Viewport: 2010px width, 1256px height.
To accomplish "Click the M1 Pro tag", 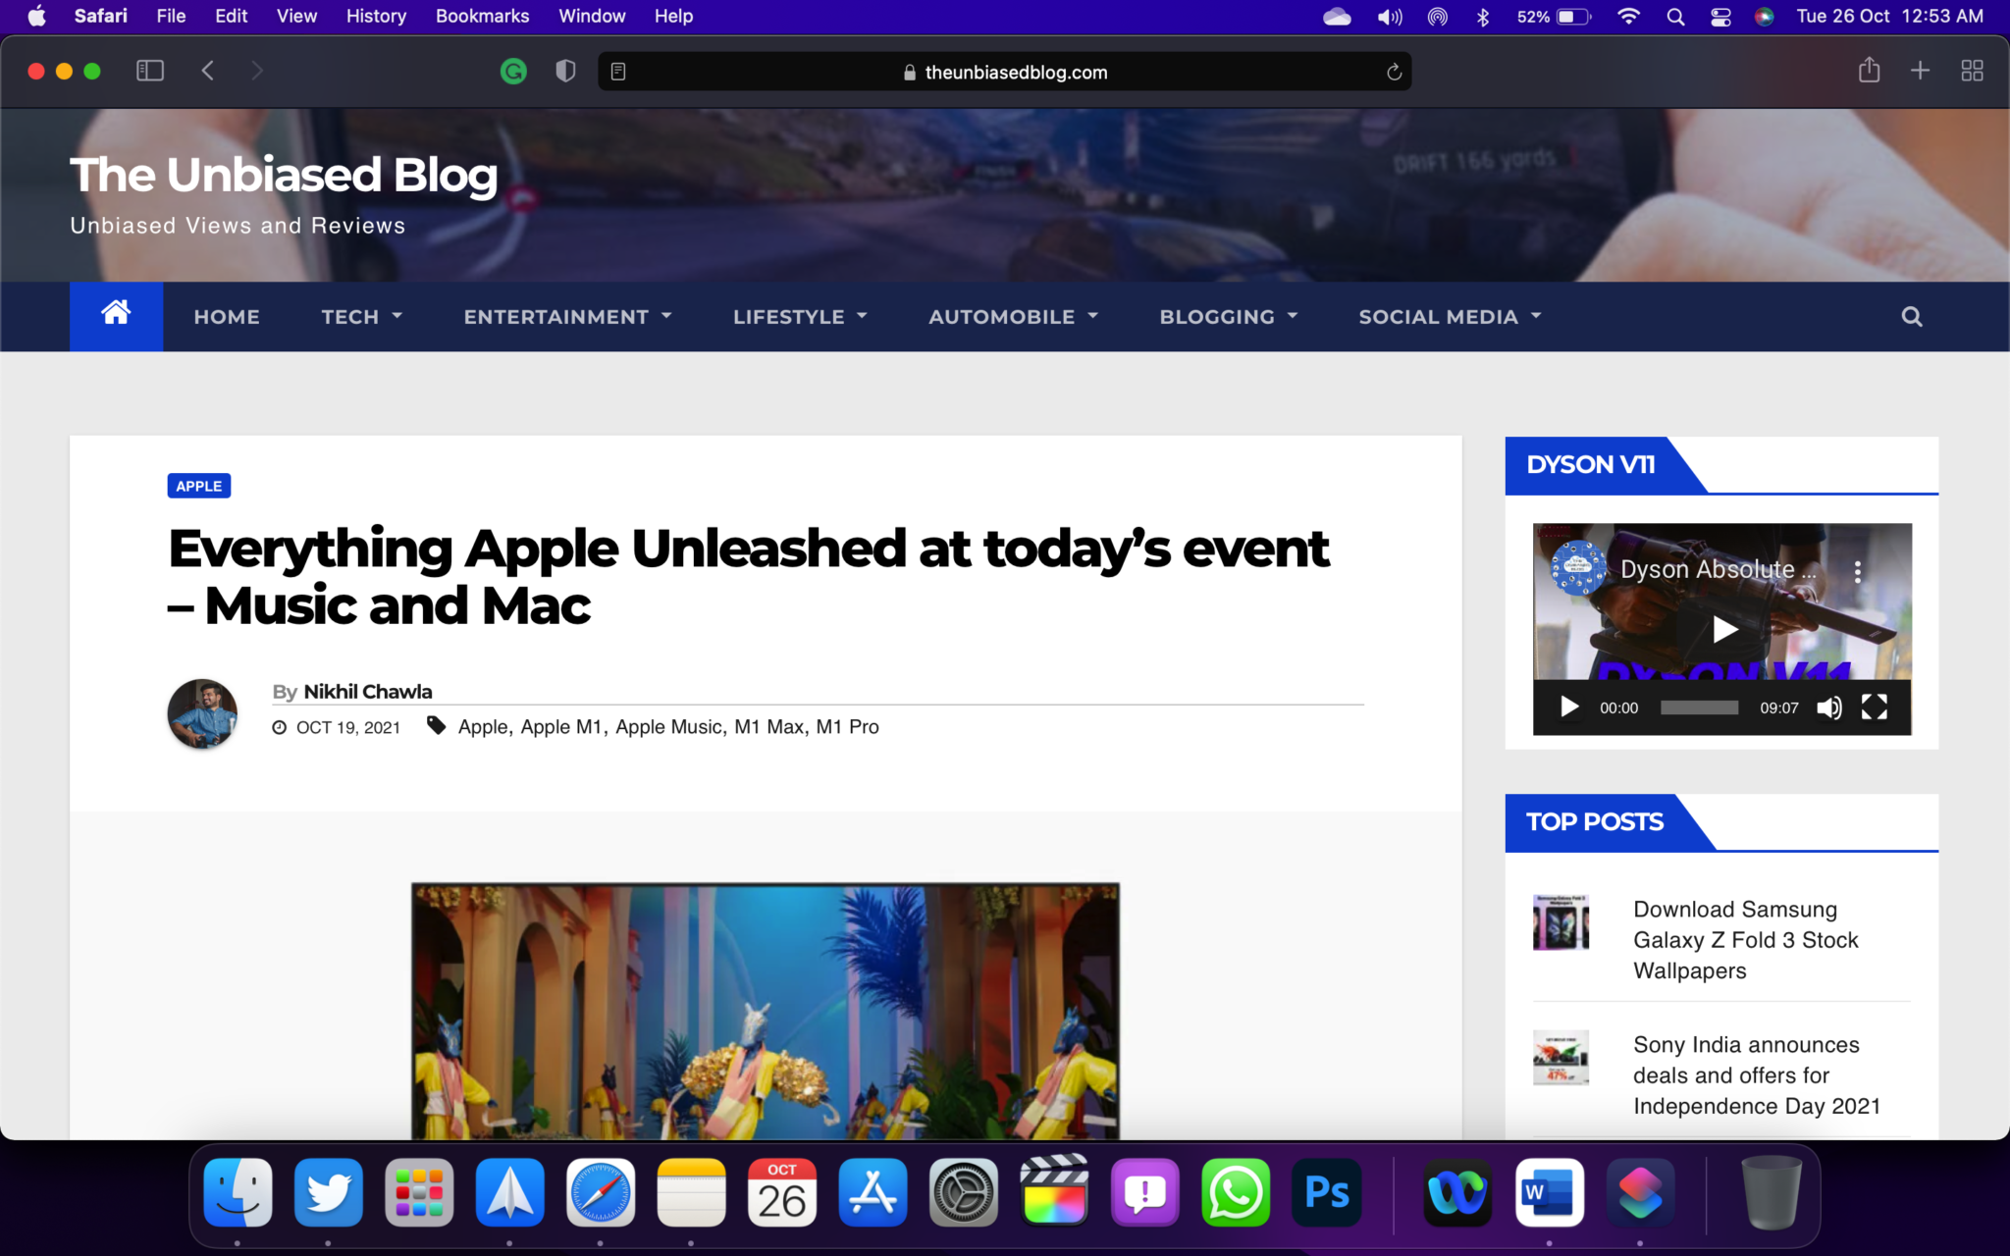I will [847, 726].
